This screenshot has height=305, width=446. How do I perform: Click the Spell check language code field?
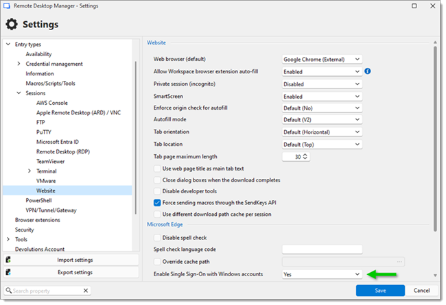[322, 249]
